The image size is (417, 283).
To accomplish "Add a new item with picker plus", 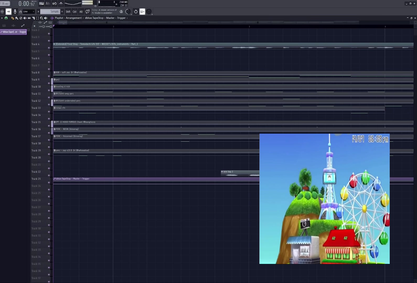I will click(34, 26).
